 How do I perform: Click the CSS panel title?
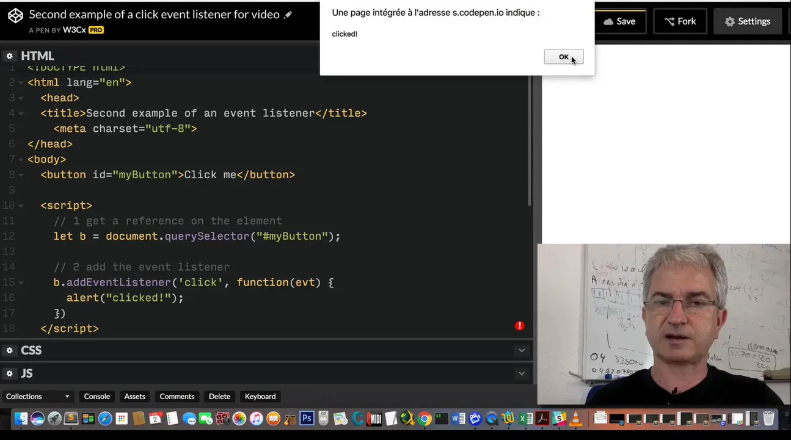point(31,350)
